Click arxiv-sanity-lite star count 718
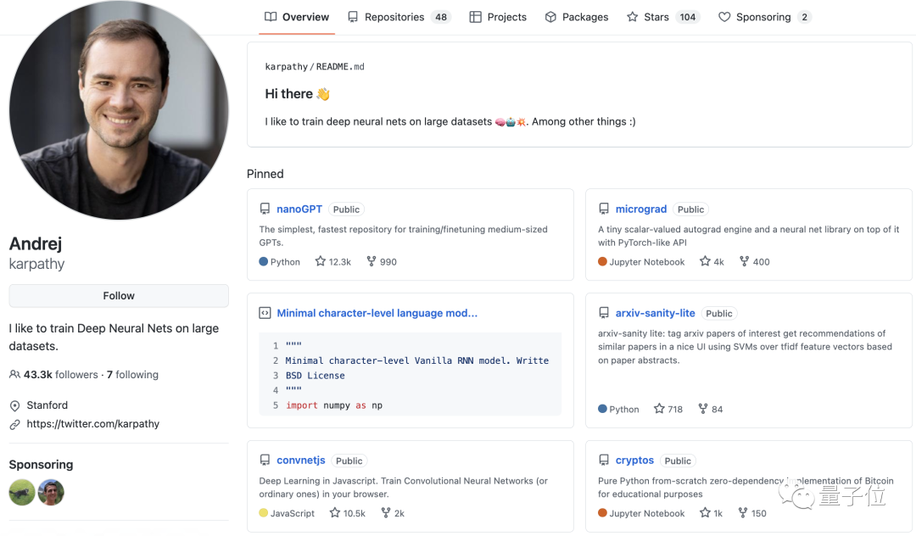The image size is (916, 536). [668, 409]
